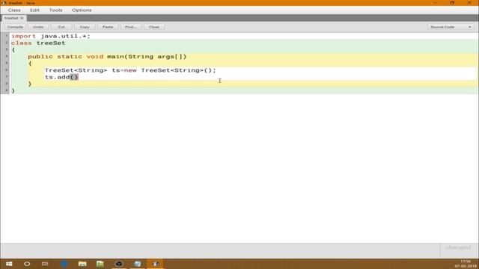Open the blue browser icon on taskbar
Viewport: 479px width, 269px height.
tap(64, 264)
